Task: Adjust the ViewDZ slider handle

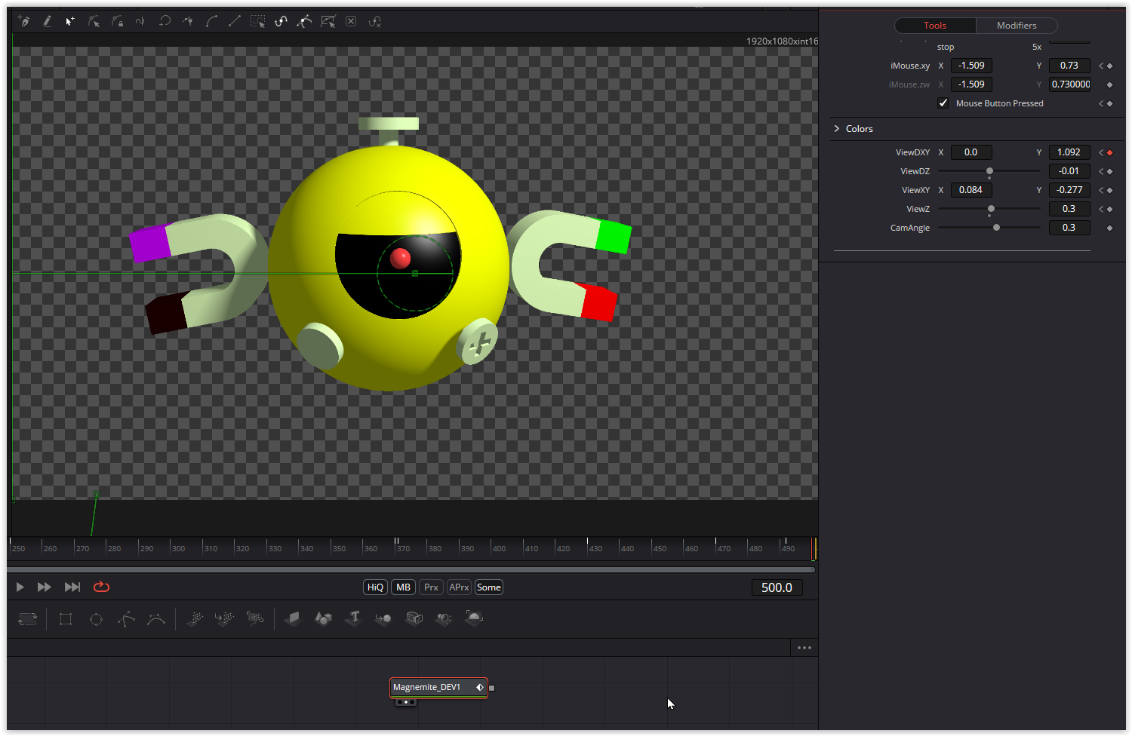Action: [989, 171]
